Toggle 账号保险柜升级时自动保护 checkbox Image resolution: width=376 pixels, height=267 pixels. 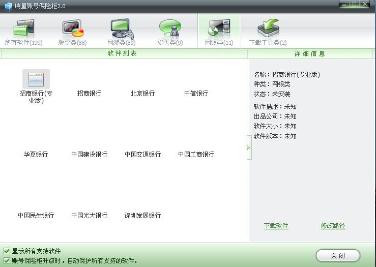[x=7, y=260]
